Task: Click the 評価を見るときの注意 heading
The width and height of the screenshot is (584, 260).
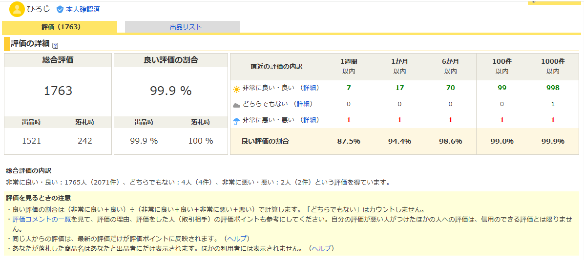Action: tap(39, 198)
